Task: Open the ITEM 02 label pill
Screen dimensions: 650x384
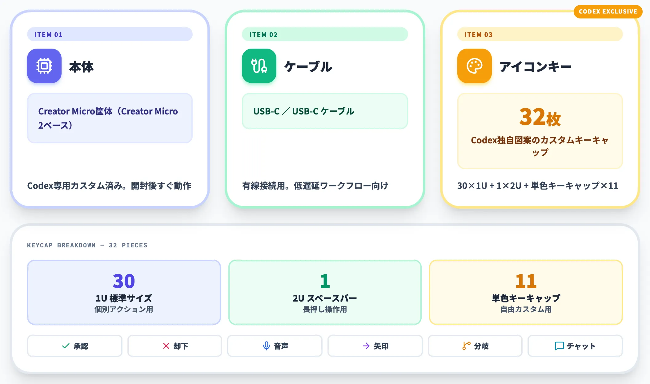Action: [x=325, y=34]
